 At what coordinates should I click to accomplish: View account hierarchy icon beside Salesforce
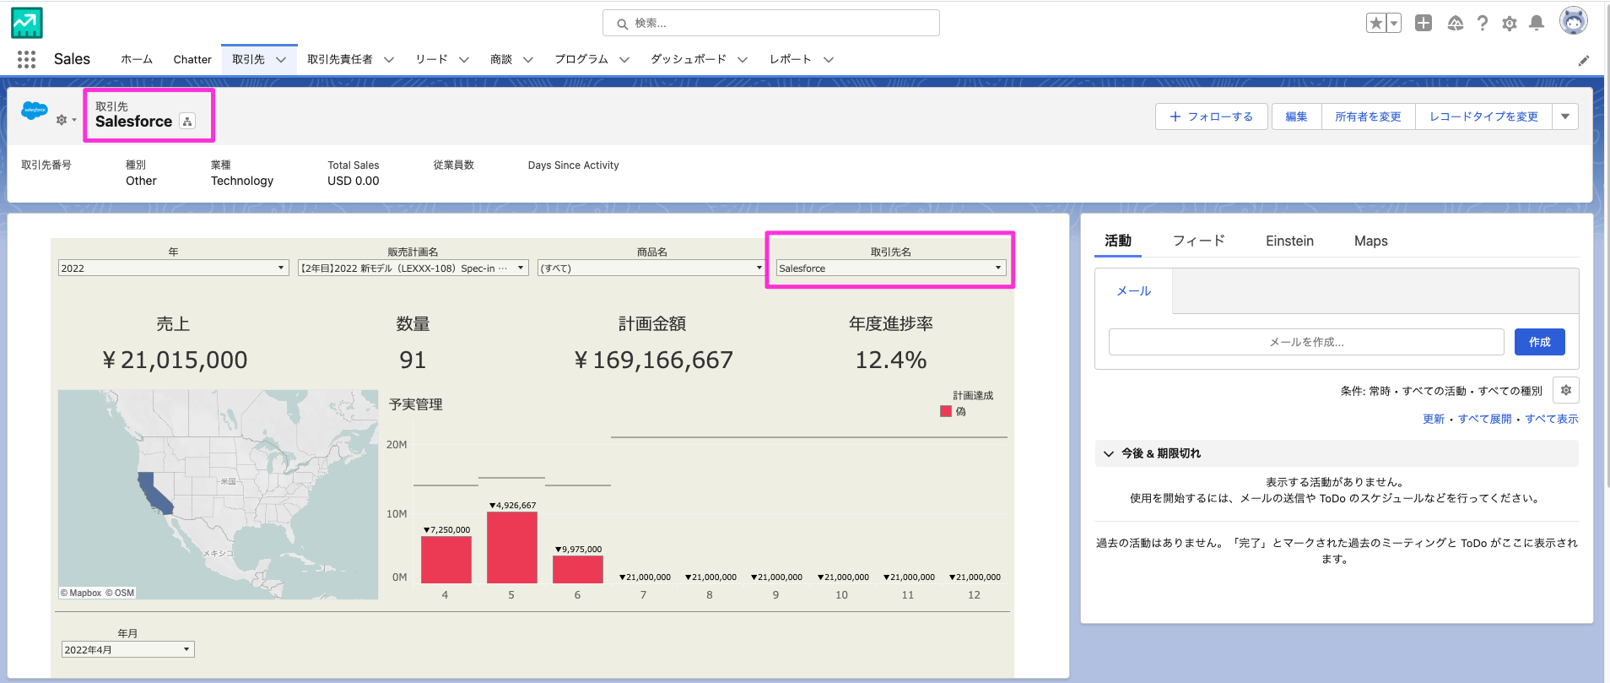[187, 122]
